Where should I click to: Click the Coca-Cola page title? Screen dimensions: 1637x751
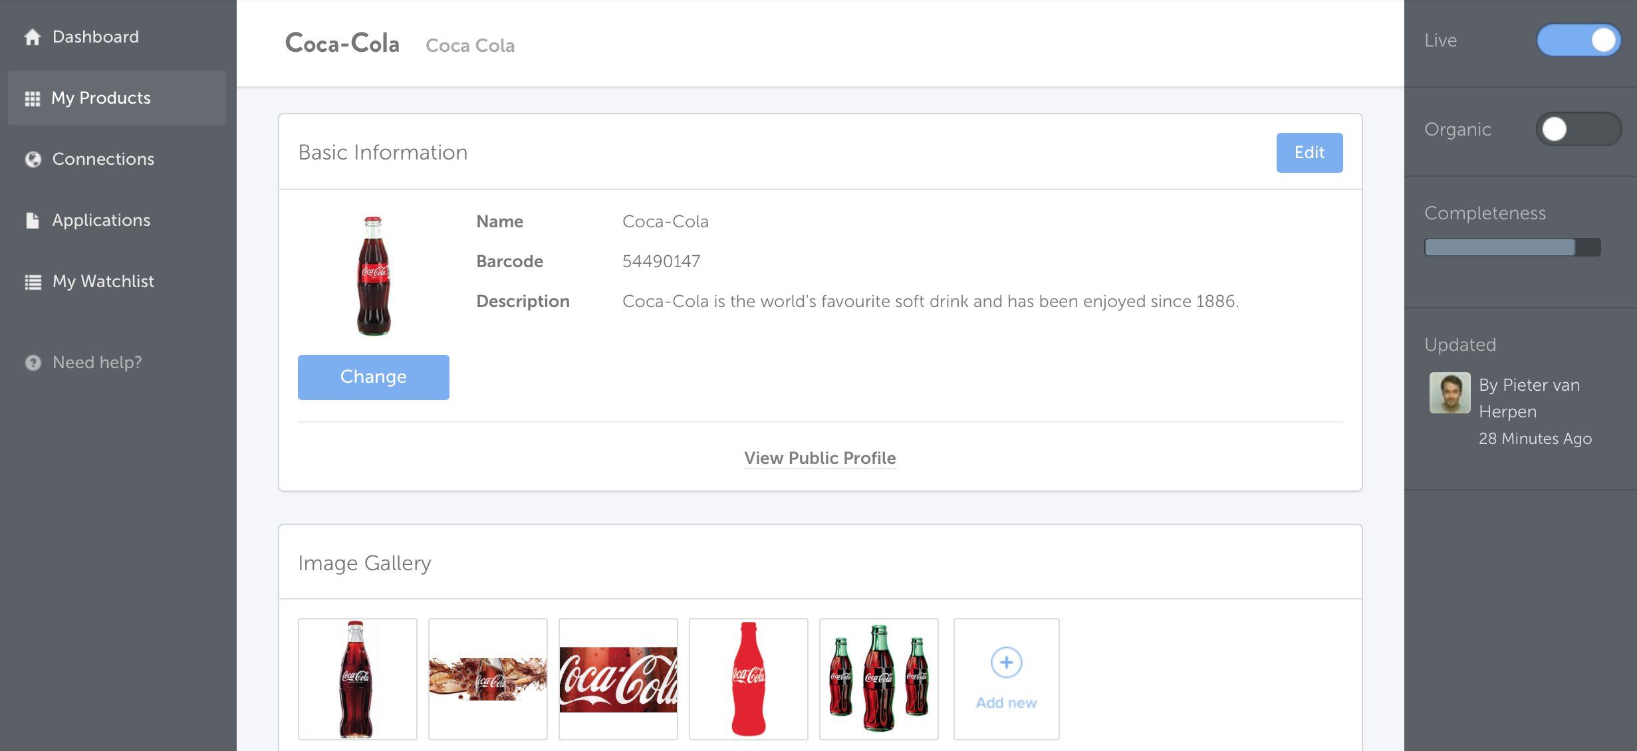342,43
